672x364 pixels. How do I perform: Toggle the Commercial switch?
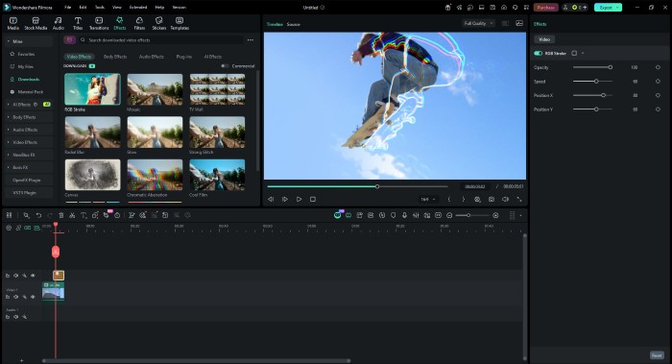pyautogui.click(x=225, y=66)
